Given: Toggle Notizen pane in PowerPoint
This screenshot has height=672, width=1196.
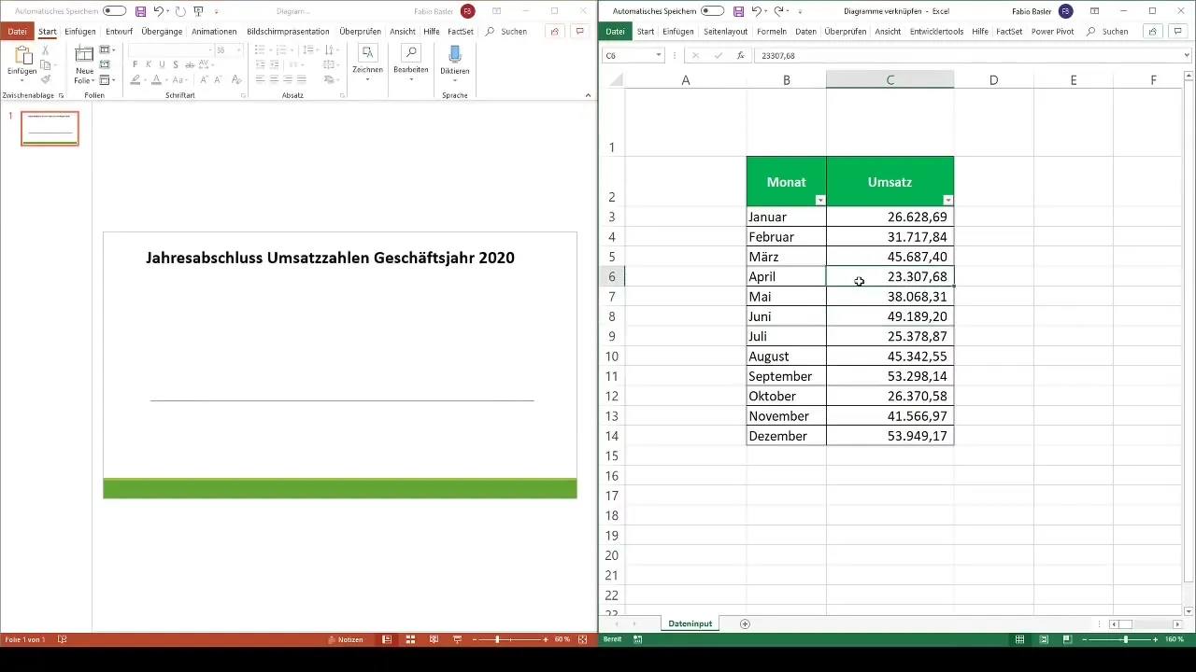Looking at the screenshot, I should pos(345,639).
